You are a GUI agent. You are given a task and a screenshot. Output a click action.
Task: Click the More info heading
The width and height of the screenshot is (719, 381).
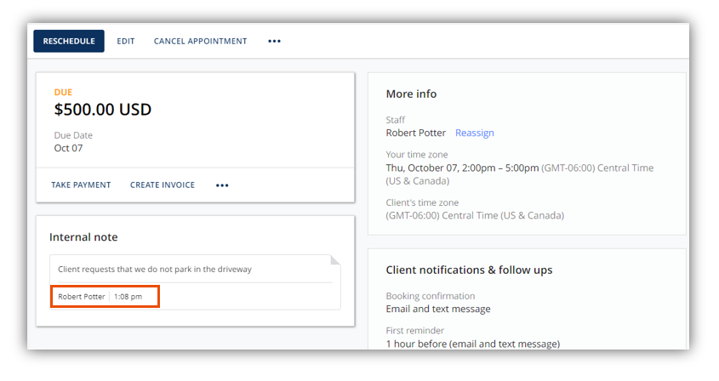[x=411, y=94]
